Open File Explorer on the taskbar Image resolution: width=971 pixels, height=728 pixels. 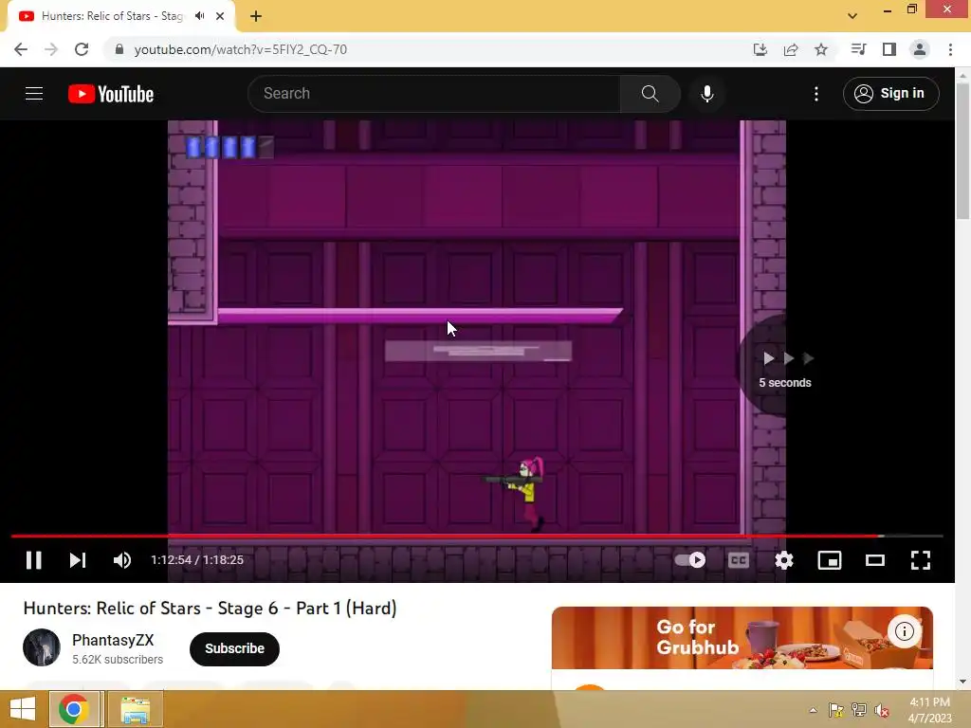[135, 709]
